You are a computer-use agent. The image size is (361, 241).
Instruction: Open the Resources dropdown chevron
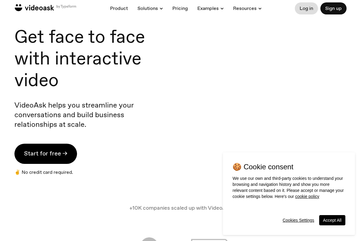point(260,8)
